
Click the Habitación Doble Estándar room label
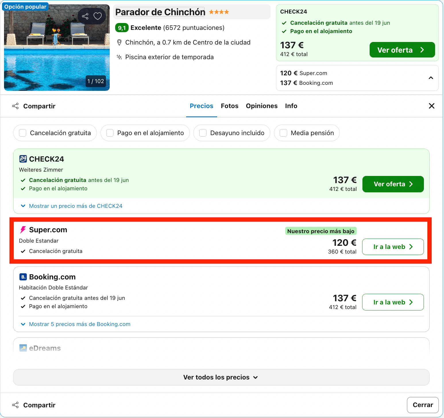coord(53,287)
